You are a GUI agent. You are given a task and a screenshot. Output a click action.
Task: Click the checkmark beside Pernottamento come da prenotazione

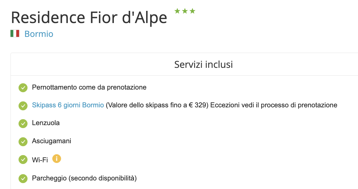click(23, 88)
